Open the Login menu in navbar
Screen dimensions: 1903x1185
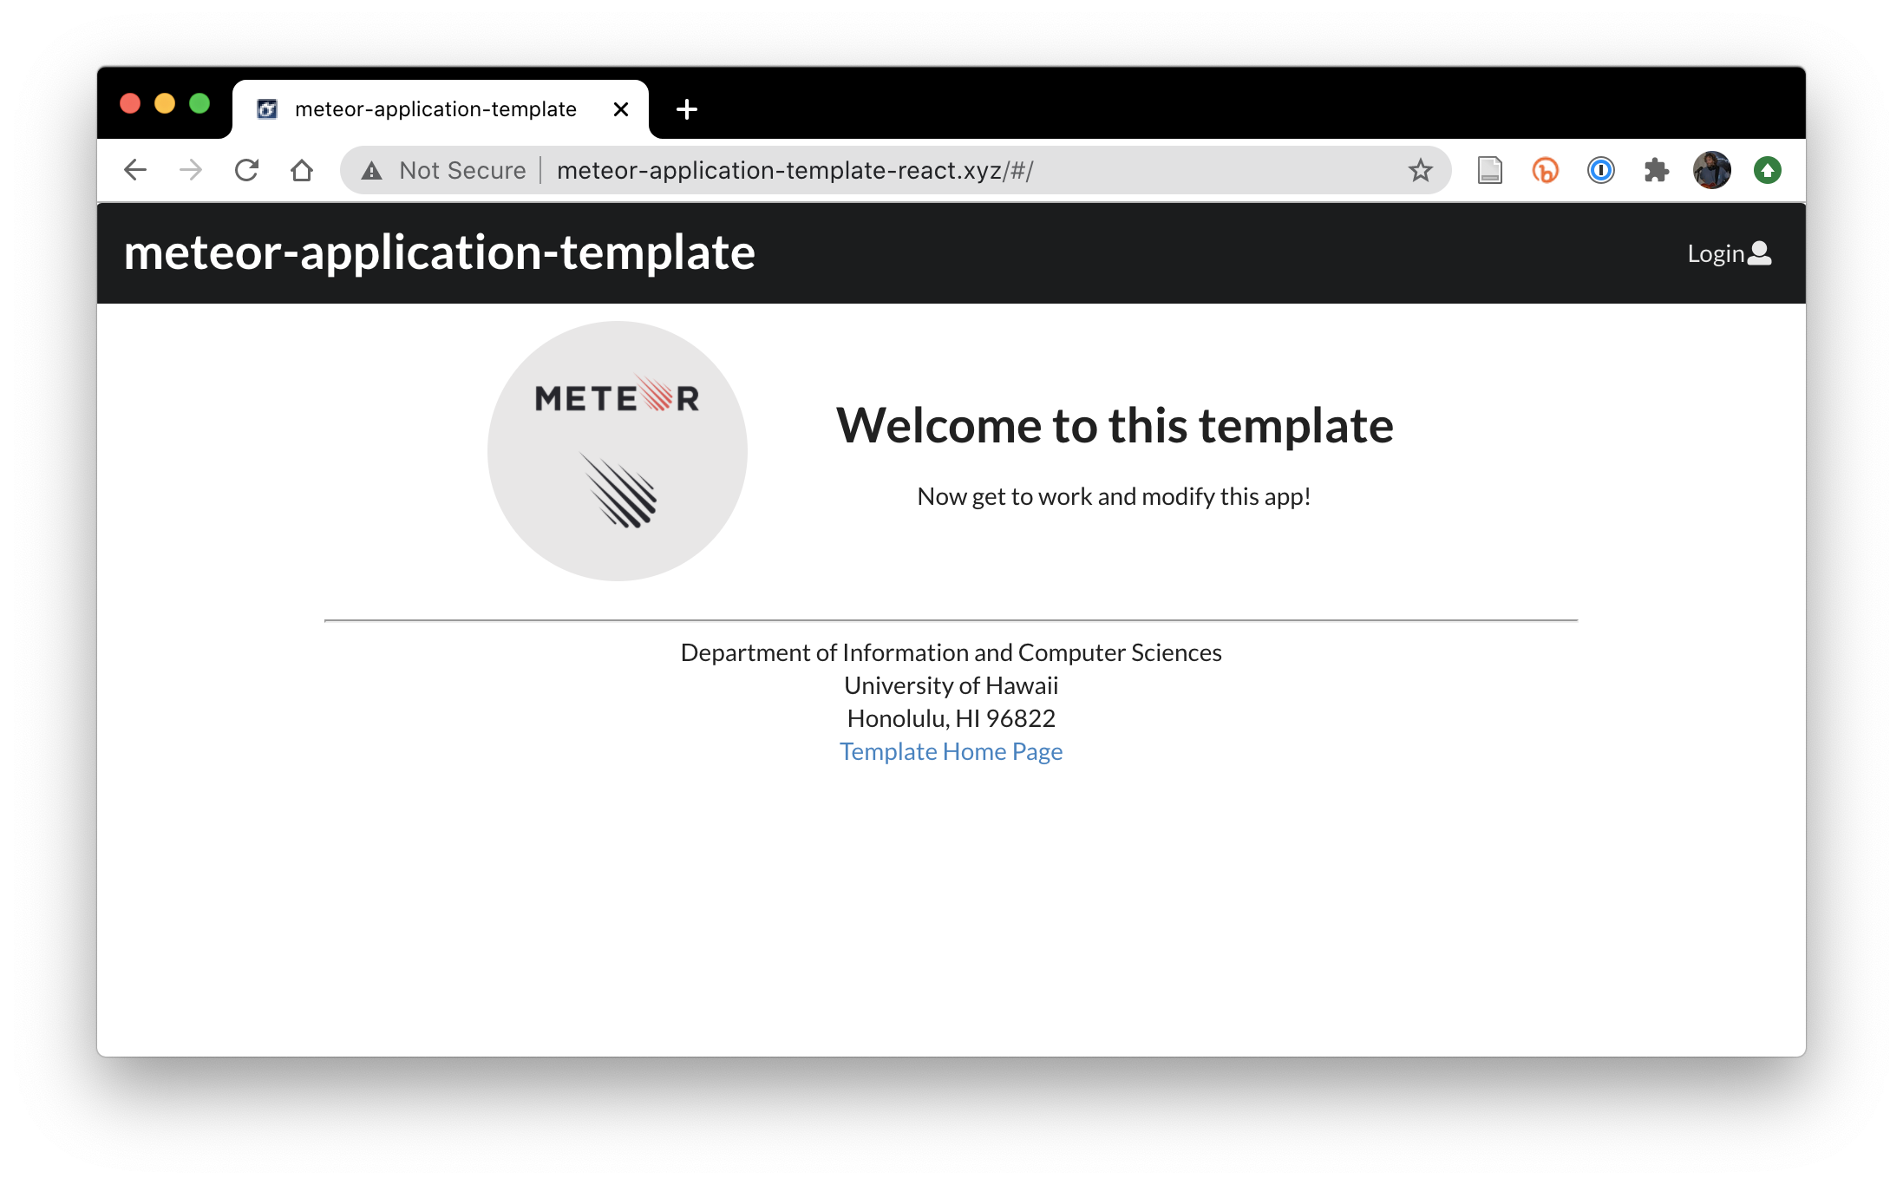(1728, 253)
